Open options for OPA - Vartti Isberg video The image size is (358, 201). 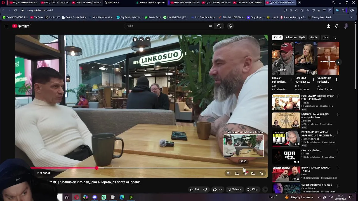[x=338, y=151]
